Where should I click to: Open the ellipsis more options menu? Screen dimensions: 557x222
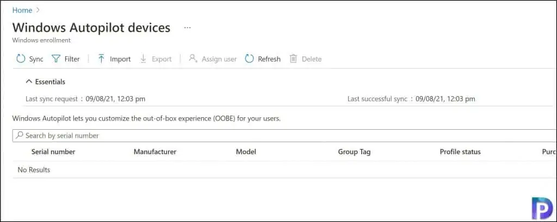188,28
